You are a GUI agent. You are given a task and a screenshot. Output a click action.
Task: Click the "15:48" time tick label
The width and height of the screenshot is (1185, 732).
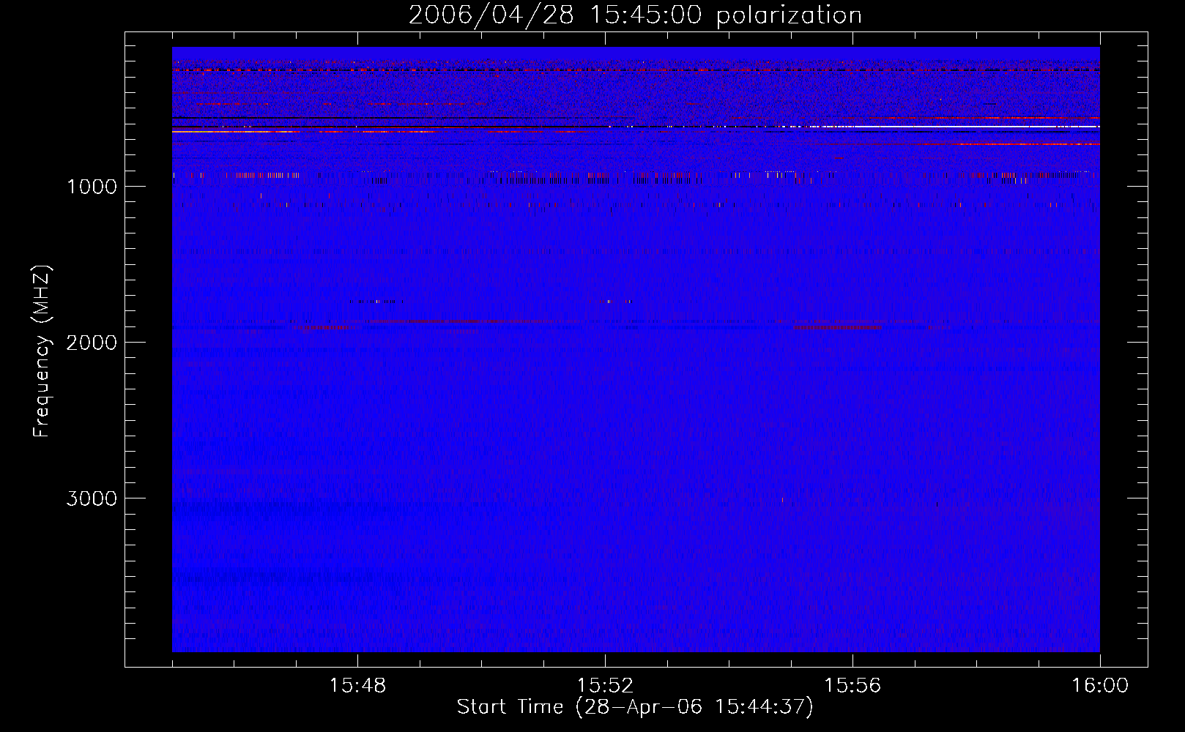pyautogui.click(x=358, y=686)
